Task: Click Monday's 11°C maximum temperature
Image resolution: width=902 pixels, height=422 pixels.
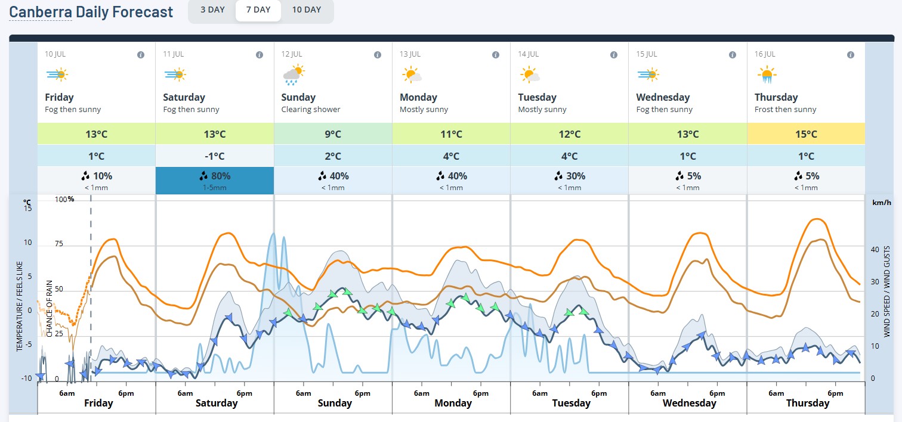Action: [452, 134]
